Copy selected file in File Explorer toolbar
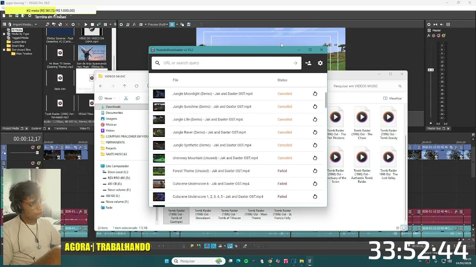This screenshot has width=476, height=267. [138, 98]
